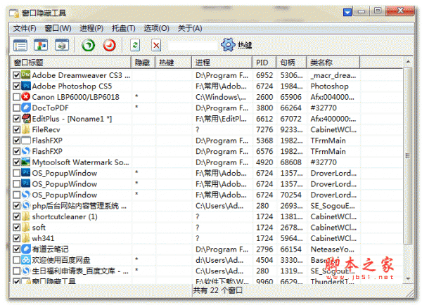The image size is (422, 305).
Task: Open the 关于(A) menu
Action: coord(190,28)
